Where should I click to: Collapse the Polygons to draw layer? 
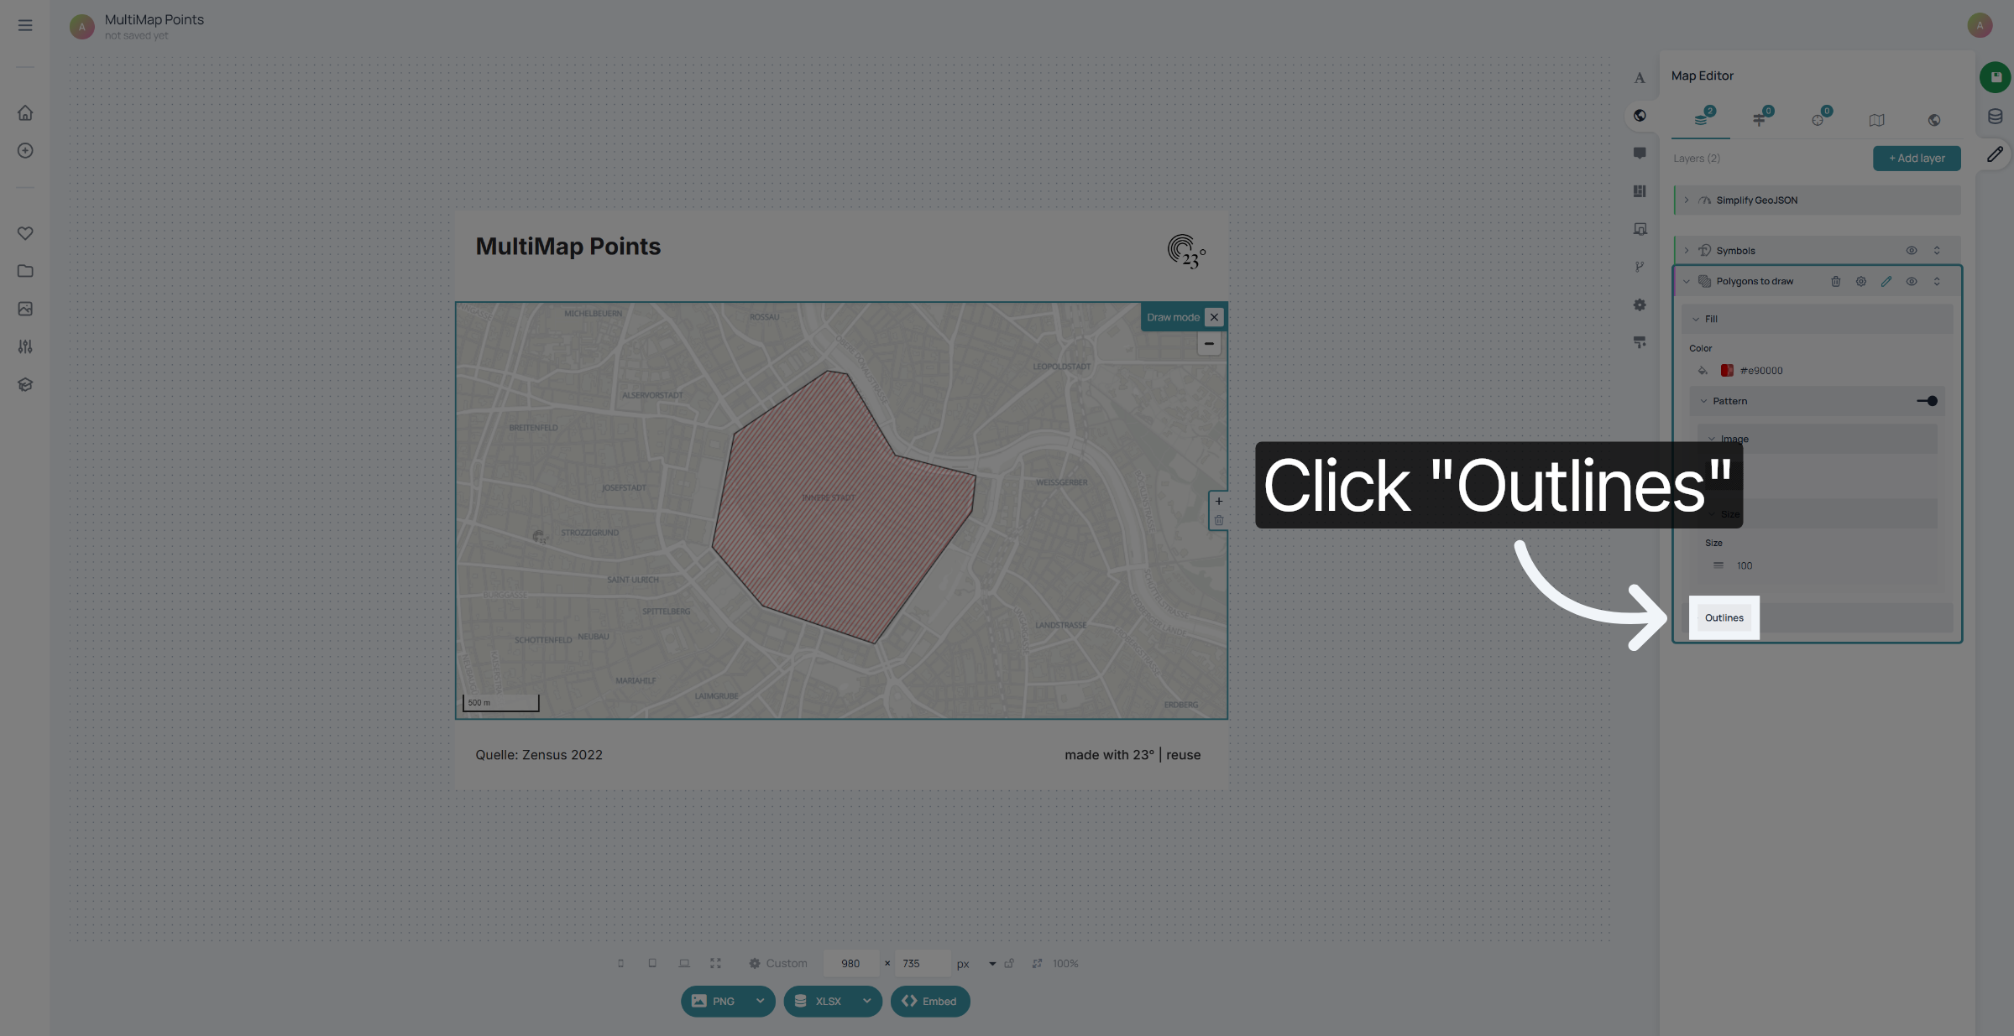tap(1687, 282)
